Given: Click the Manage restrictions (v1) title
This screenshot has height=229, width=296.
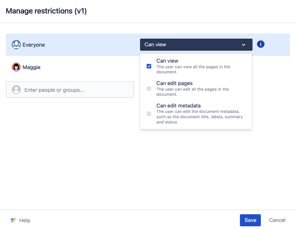Looking at the screenshot, I should pos(44,11).
